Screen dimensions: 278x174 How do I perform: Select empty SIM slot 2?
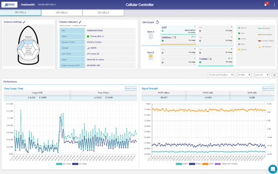[x=216, y=30]
